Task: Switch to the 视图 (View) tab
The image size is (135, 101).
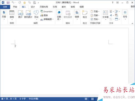Action: click(x=82, y=7)
